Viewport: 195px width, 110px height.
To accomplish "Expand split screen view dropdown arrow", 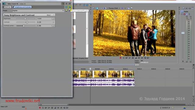I will coord(108,8).
